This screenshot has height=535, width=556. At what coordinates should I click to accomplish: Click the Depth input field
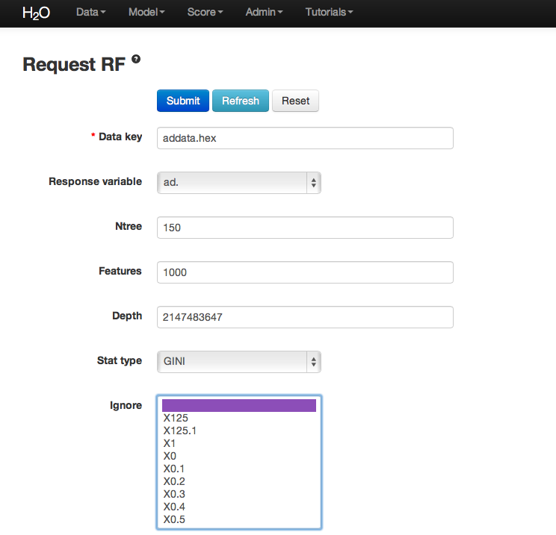click(305, 317)
